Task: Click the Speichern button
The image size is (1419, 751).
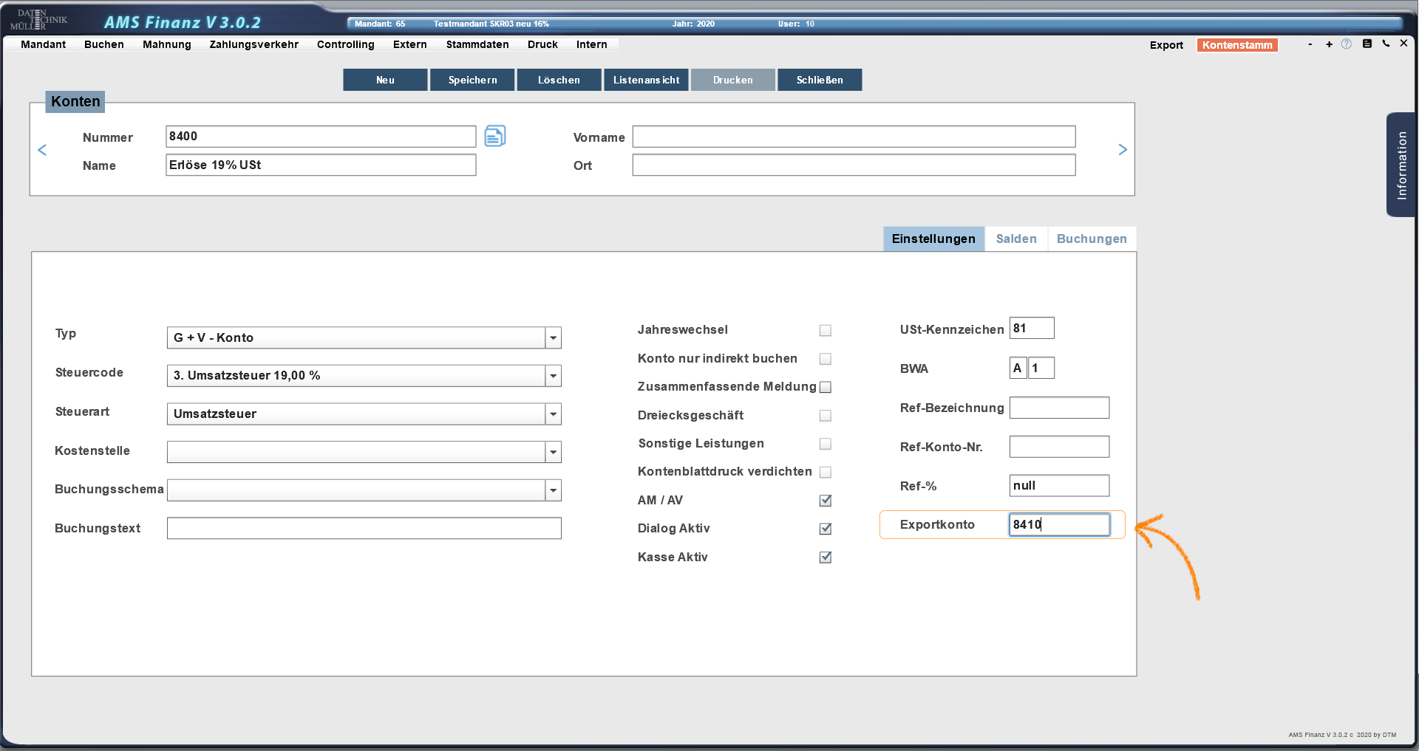Action: 472,80
